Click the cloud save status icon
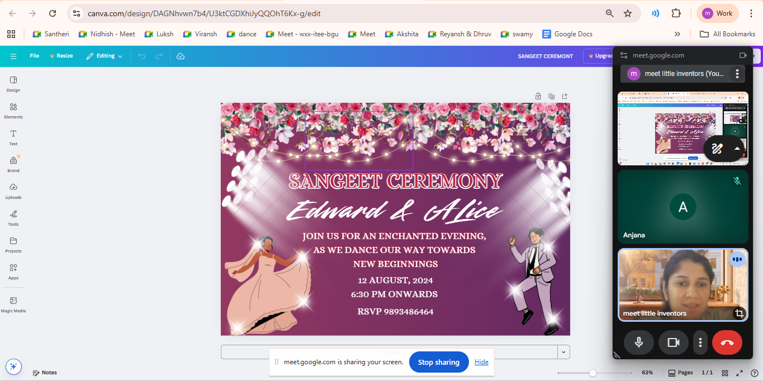 pos(181,56)
